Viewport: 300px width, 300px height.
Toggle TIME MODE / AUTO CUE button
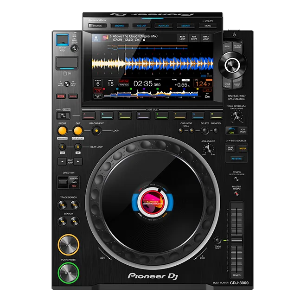tap(67, 84)
